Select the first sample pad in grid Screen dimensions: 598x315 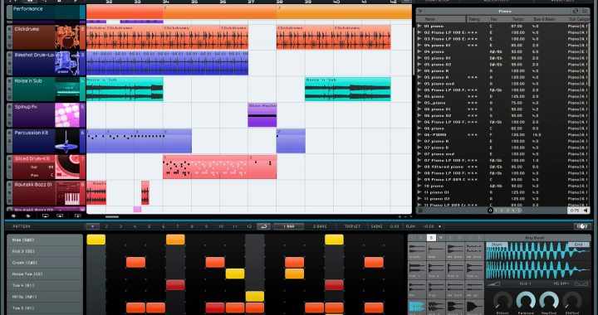pos(417,251)
